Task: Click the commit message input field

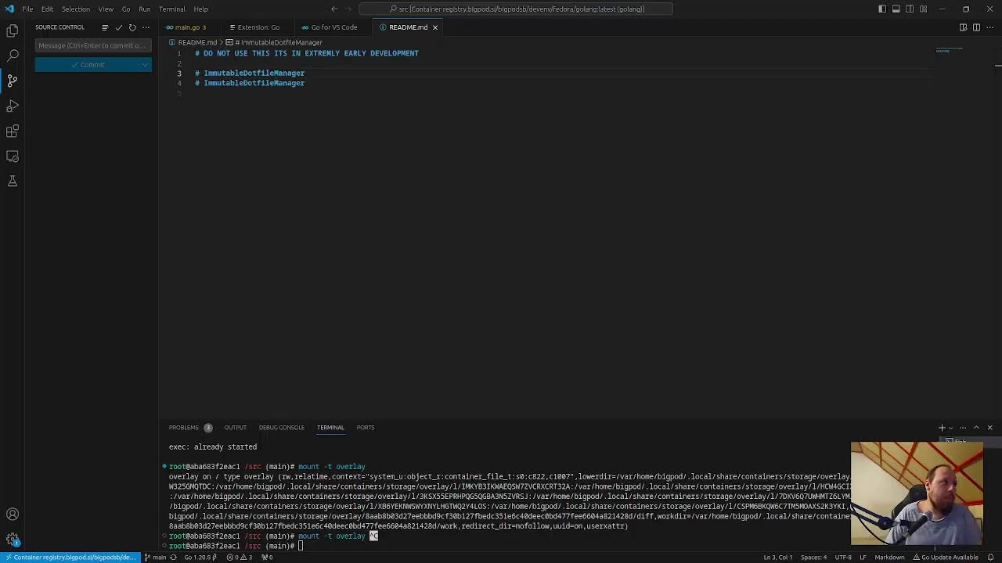Action: 93,45
